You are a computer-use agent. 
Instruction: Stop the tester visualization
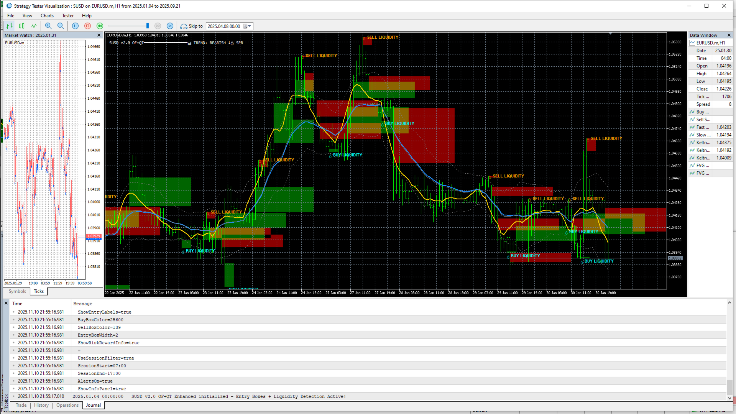[88, 26]
